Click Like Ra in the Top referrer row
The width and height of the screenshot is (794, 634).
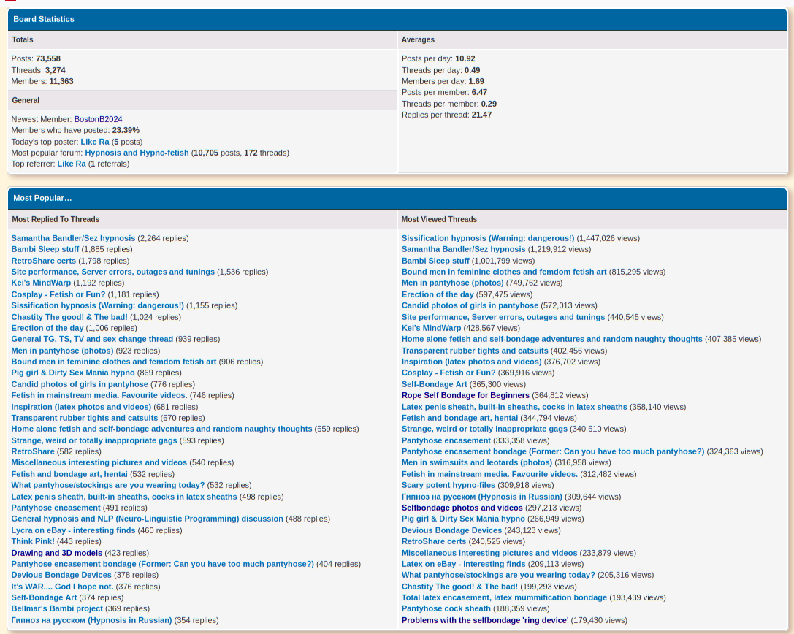[72, 164]
